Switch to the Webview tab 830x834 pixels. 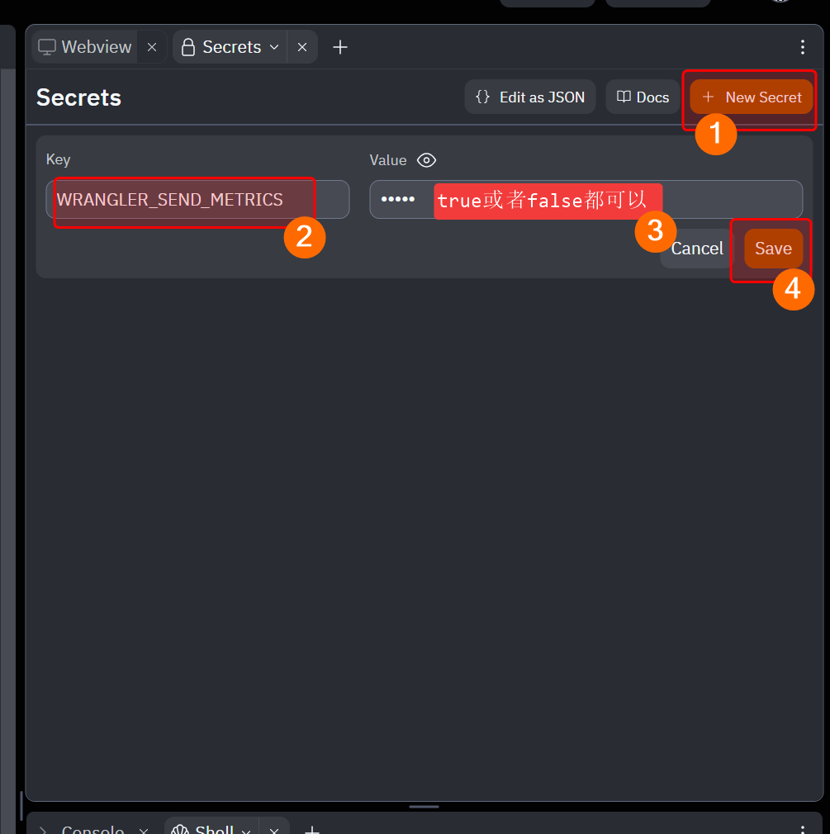[x=86, y=47]
